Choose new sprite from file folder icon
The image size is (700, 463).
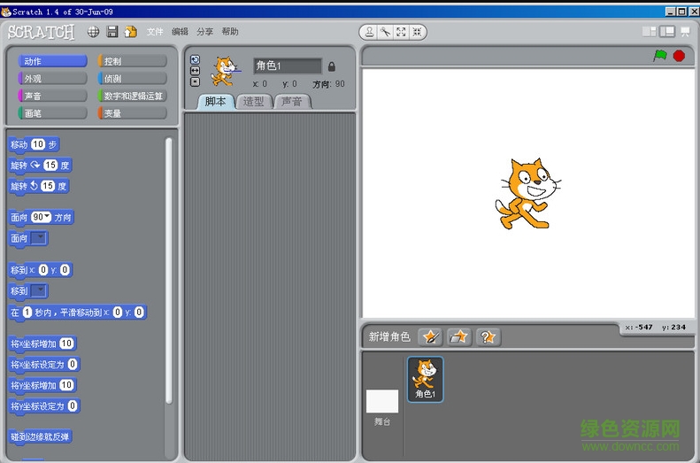pyautogui.click(x=459, y=336)
